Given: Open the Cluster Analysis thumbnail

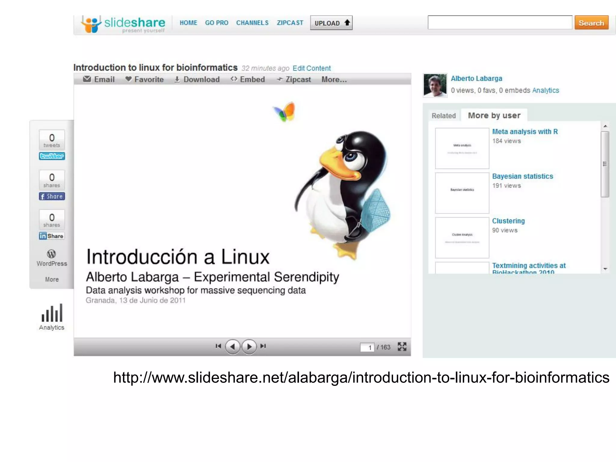Looking at the screenshot, I should pos(462,238).
